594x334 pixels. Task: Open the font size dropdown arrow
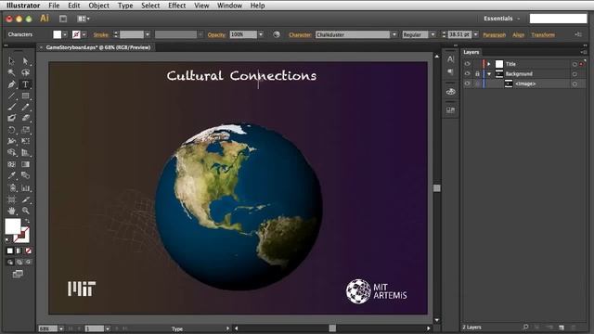[x=476, y=34]
